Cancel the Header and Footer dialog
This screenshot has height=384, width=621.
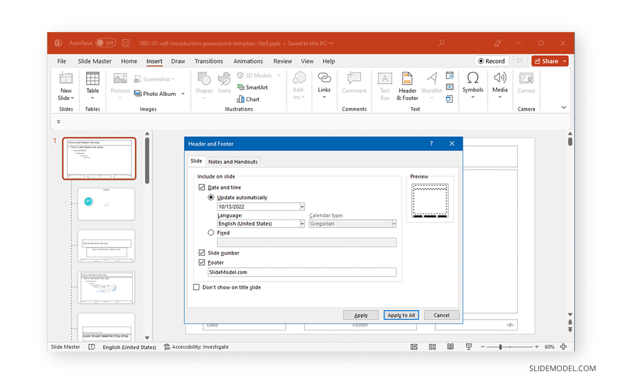pyautogui.click(x=441, y=315)
